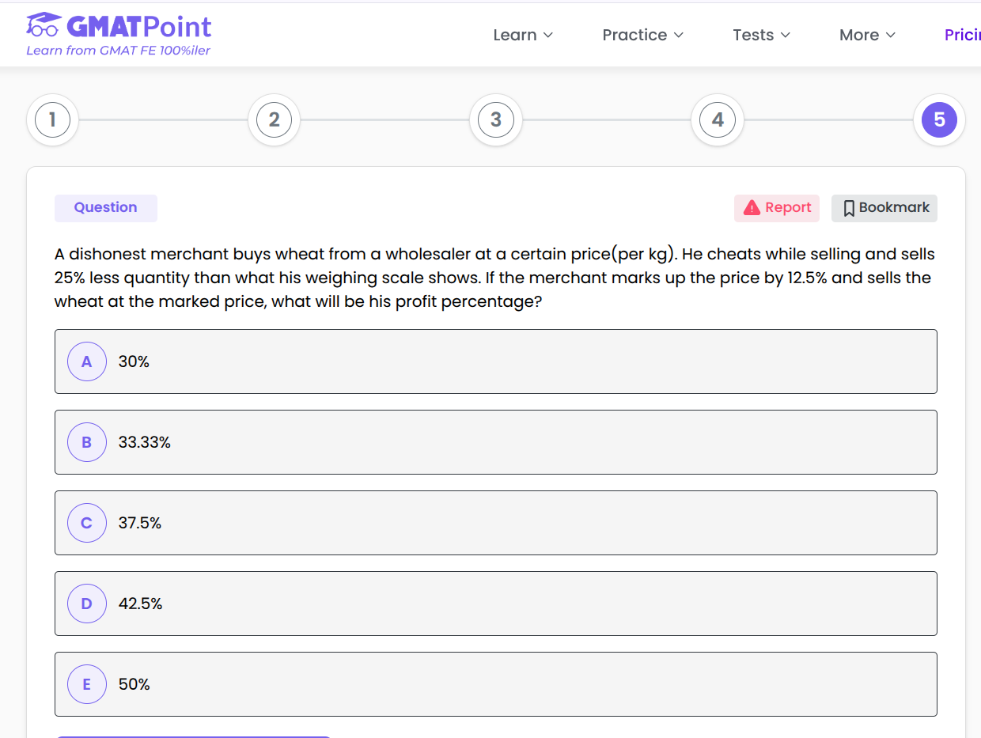Screen dimensions: 981x738
Task: Expand the Learn dropdown menu
Action: (x=523, y=35)
